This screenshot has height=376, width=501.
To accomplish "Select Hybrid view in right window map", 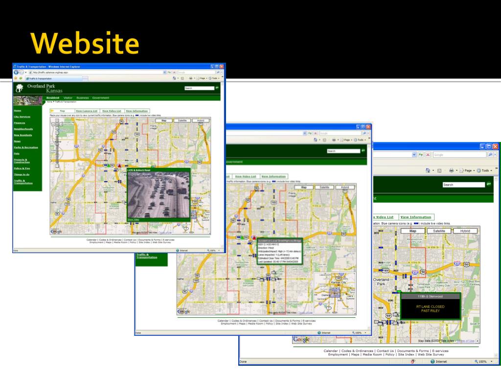I will coord(465,231).
